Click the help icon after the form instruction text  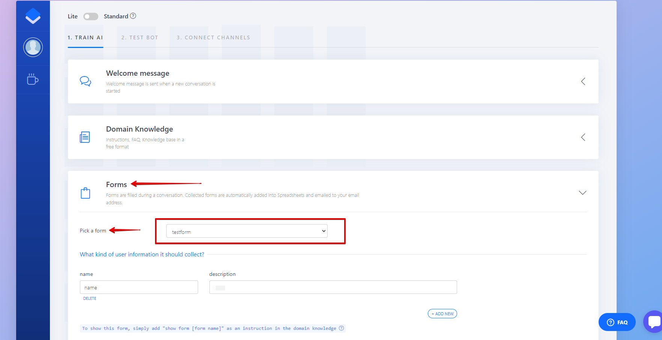coord(341,328)
